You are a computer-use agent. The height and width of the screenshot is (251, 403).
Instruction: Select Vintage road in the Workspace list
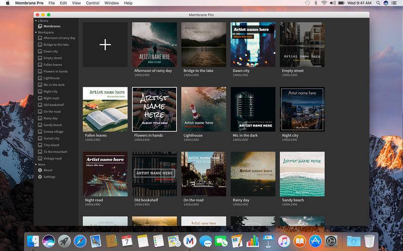click(52, 158)
